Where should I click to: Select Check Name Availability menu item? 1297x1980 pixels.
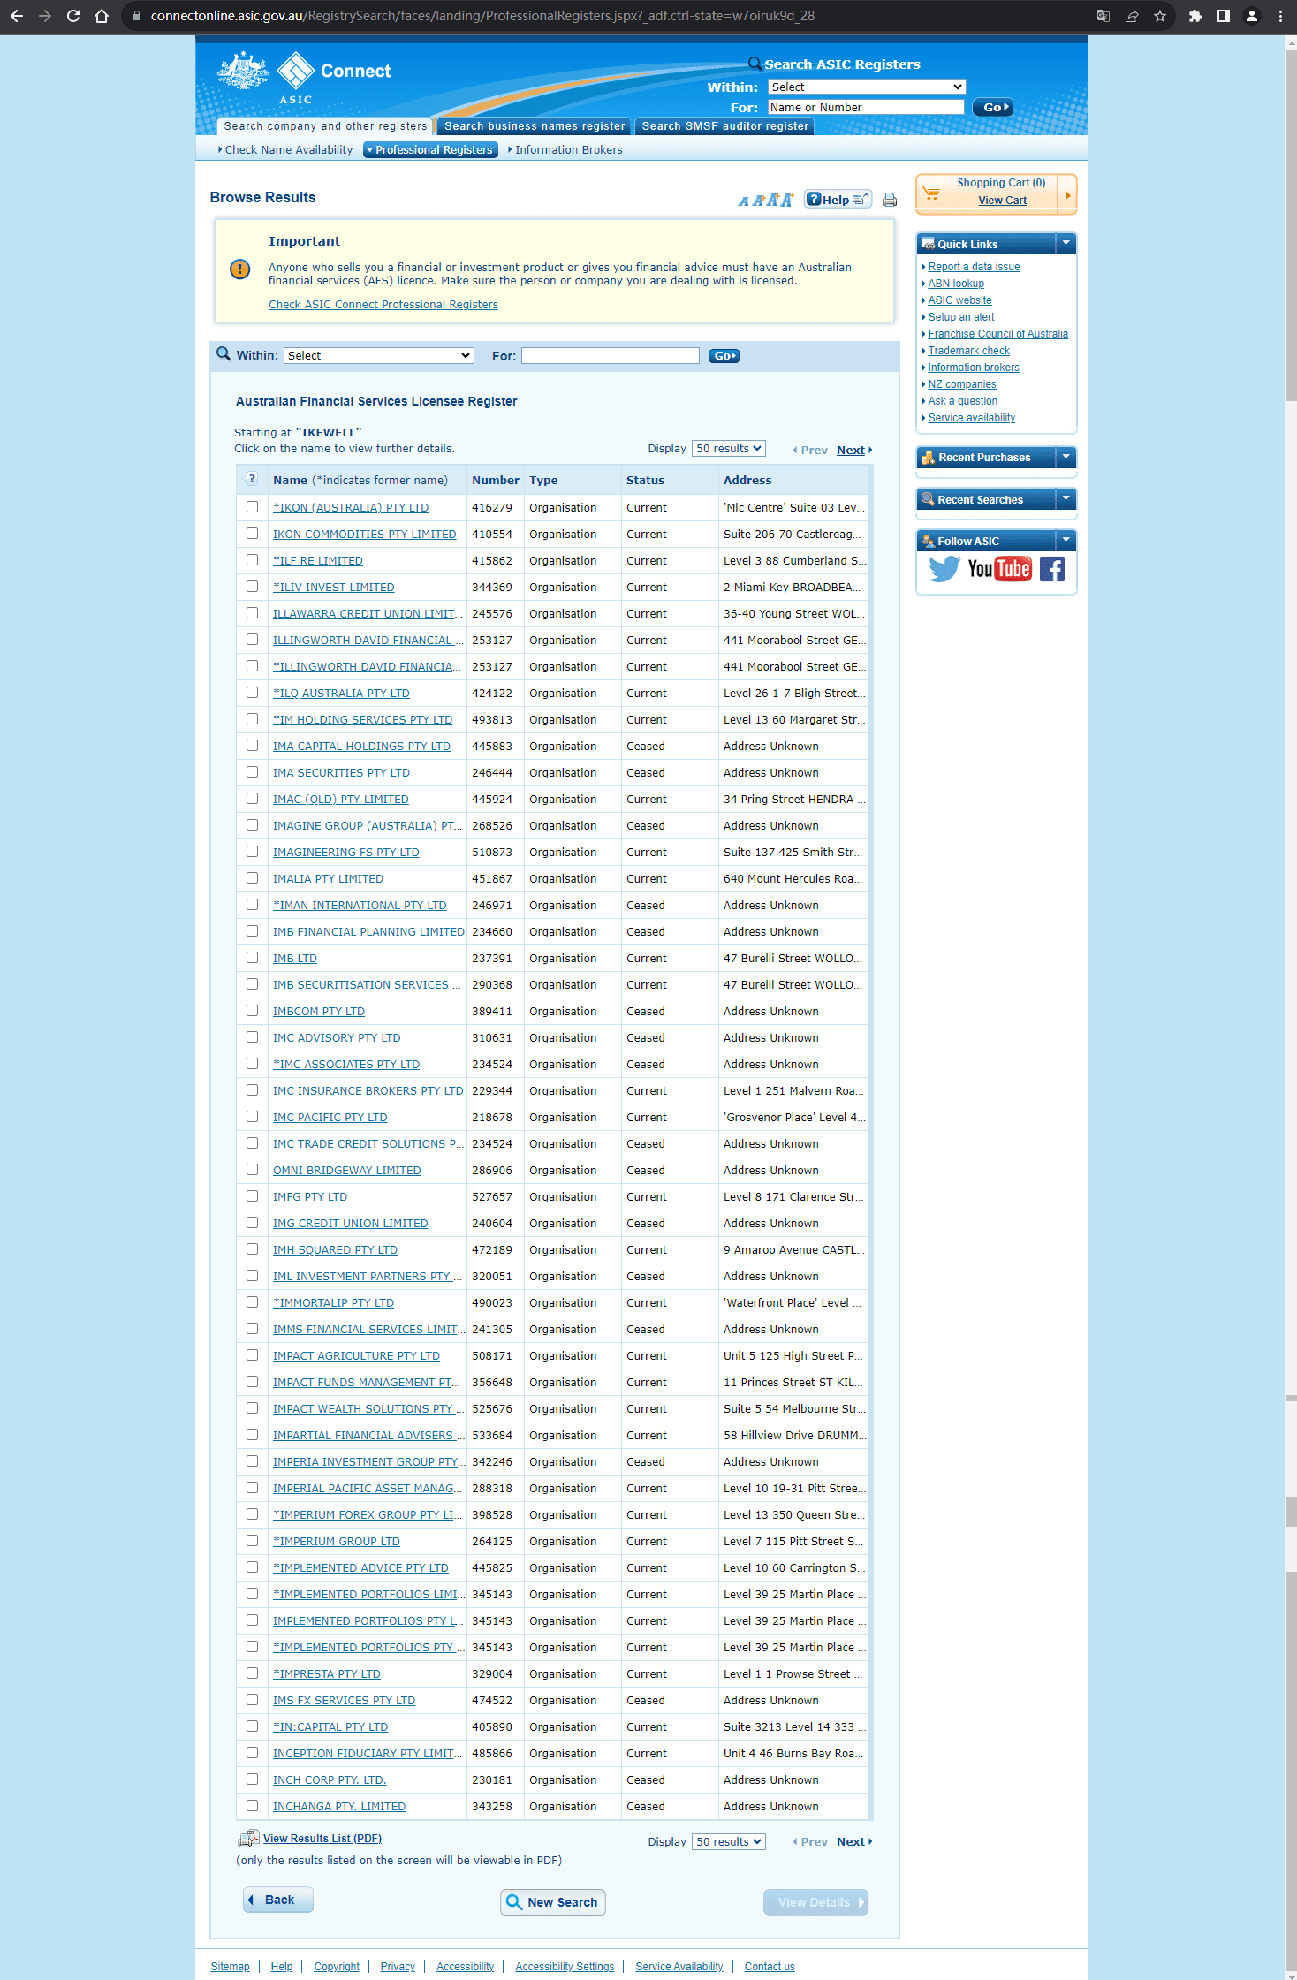tap(288, 150)
